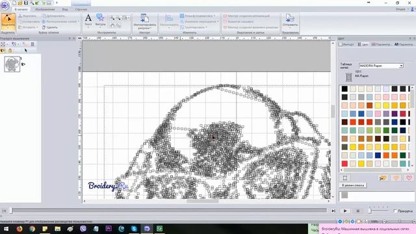The width and height of the screenshot is (416, 234).
Task: Click the orange heart icon below palette
Action: click(396, 178)
